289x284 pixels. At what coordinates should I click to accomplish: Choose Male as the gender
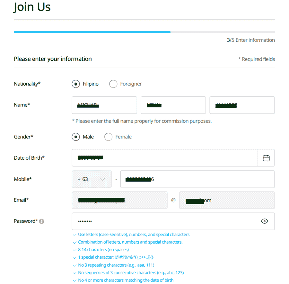click(76, 137)
